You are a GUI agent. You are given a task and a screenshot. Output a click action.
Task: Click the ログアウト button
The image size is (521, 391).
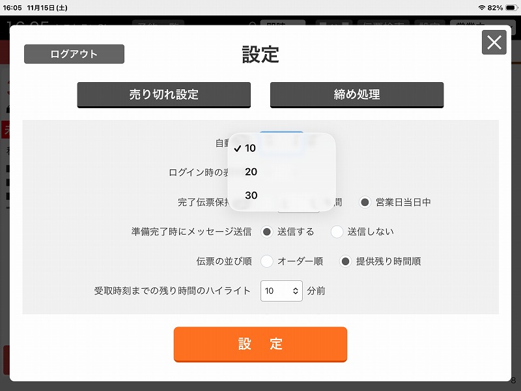[x=74, y=54]
